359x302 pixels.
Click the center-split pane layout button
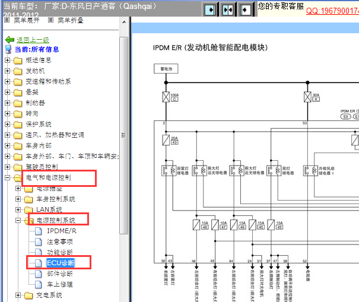coord(228,9)
